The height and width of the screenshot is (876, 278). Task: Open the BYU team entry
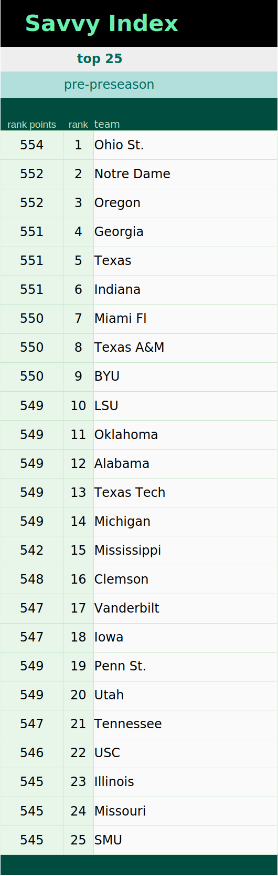107,376
